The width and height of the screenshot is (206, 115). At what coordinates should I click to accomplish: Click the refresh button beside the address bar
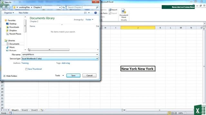pos(64,7)
